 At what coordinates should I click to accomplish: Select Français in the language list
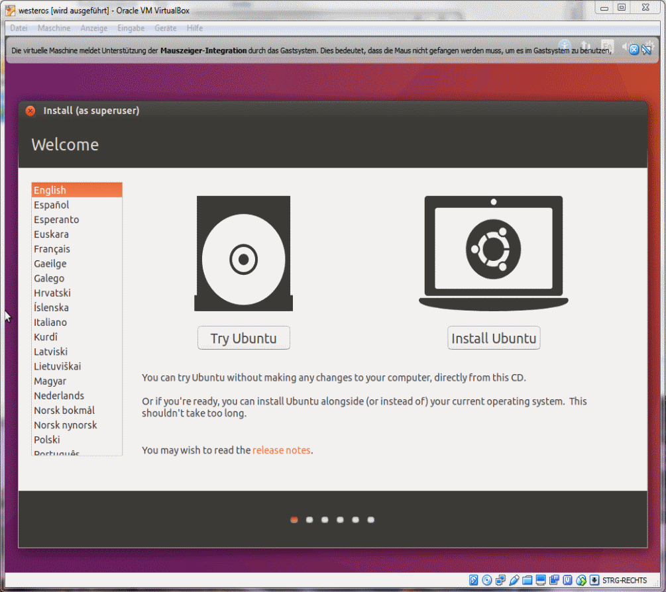coord(77,249)
